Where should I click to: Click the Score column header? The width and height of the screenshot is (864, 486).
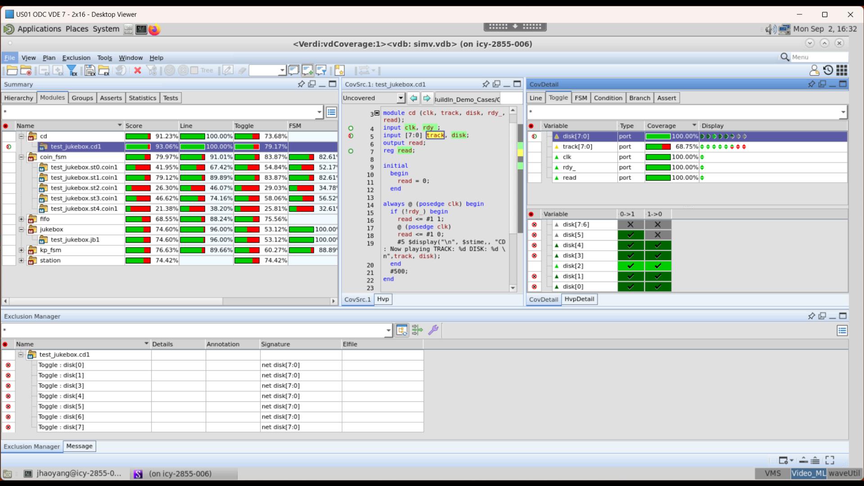pyautogui.click(x=151, y=126)
